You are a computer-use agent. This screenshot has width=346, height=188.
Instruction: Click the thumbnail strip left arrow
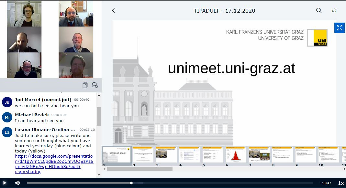tap(104, 169)
